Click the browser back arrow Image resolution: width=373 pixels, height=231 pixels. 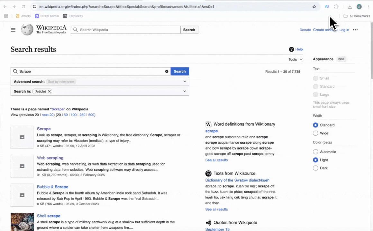[x=5, y=7]
